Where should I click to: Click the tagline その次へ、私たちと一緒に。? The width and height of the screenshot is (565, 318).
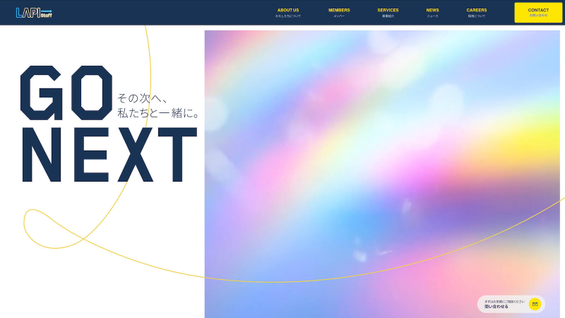point(158,105)
